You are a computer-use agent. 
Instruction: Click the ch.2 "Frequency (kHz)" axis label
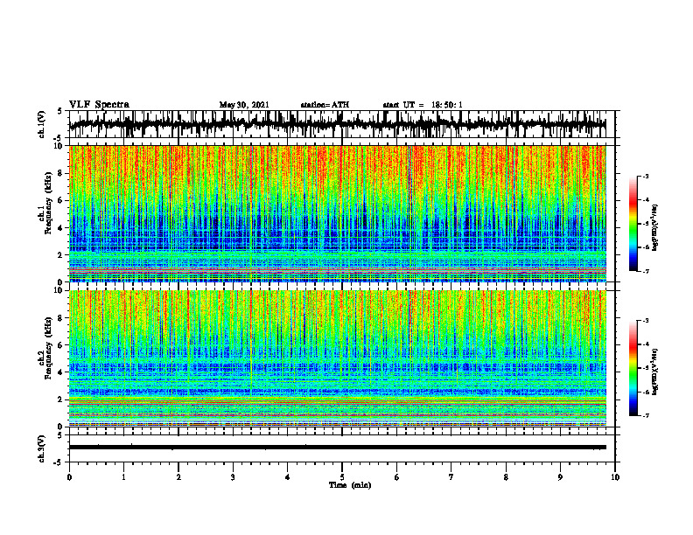[48, 348]
